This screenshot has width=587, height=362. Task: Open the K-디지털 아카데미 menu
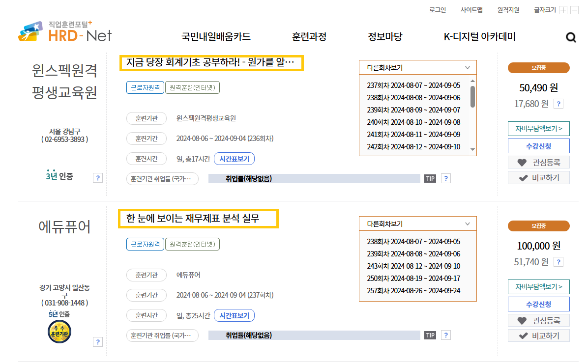(x=479, y=37)
